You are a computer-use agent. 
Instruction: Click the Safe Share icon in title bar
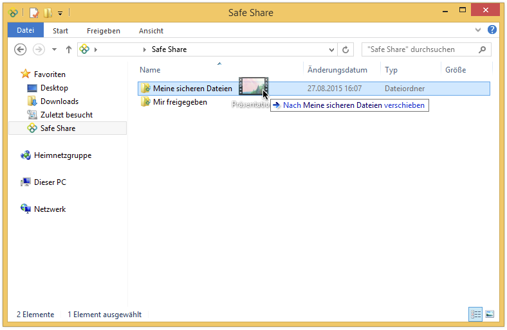click(13, 13)
